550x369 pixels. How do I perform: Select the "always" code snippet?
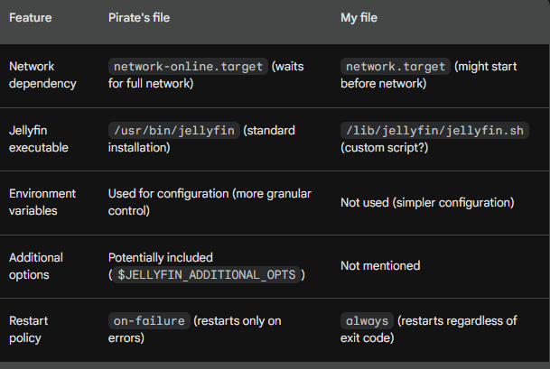click(x=366, y=320)
